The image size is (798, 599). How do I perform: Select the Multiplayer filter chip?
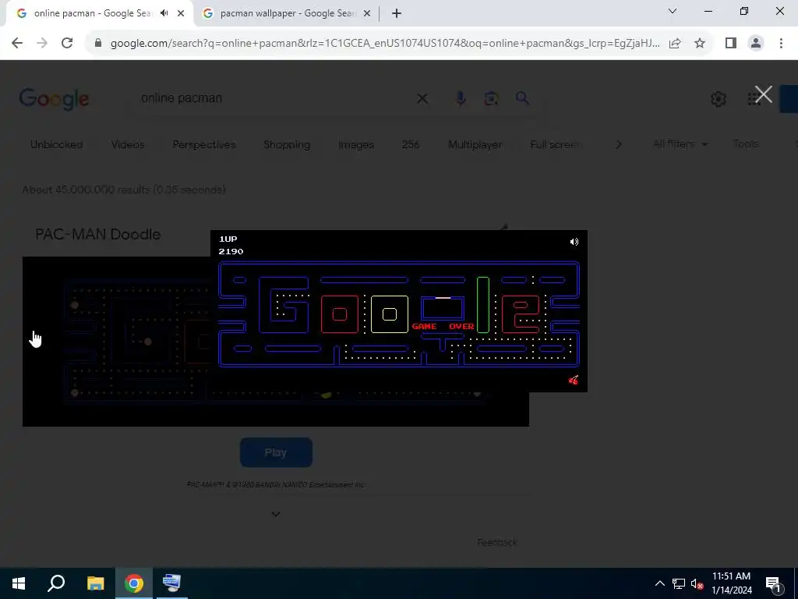click(475, 144)
